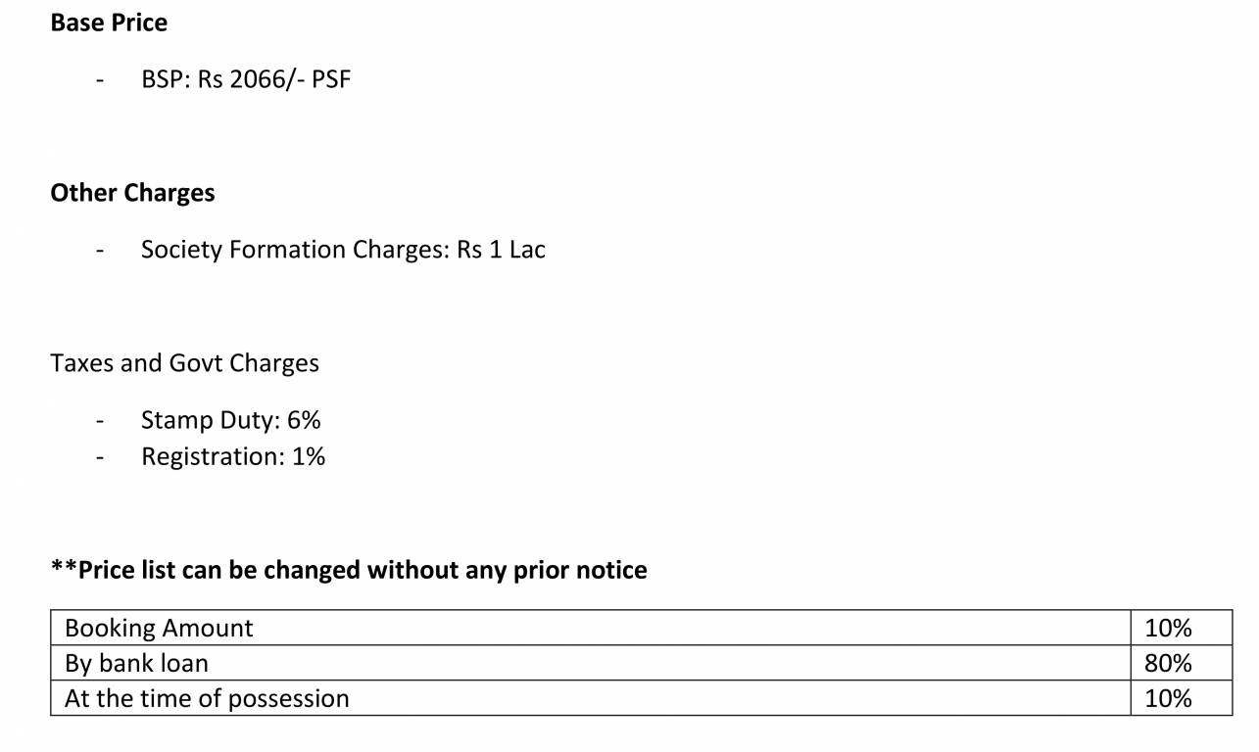Image resolution: width=1259 pixels, height=752 pixels.
Task: Click the PSF unit text
Action: point(331,79)
